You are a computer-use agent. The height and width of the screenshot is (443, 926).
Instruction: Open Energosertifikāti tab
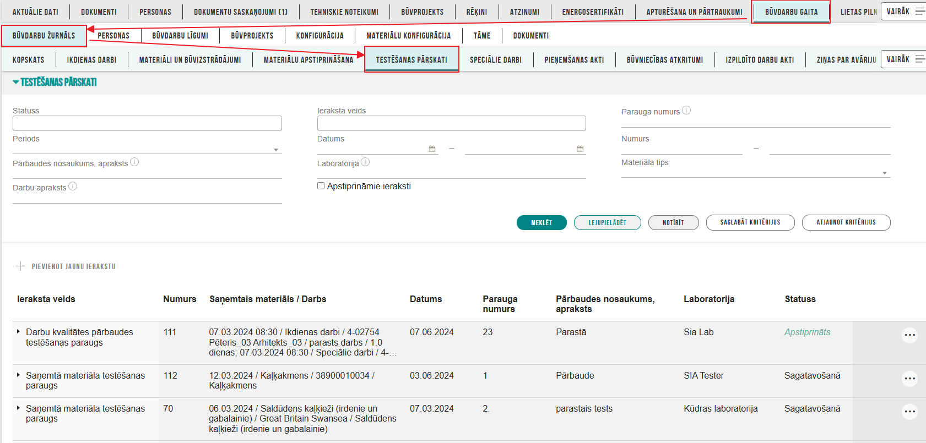click(593, 12)
